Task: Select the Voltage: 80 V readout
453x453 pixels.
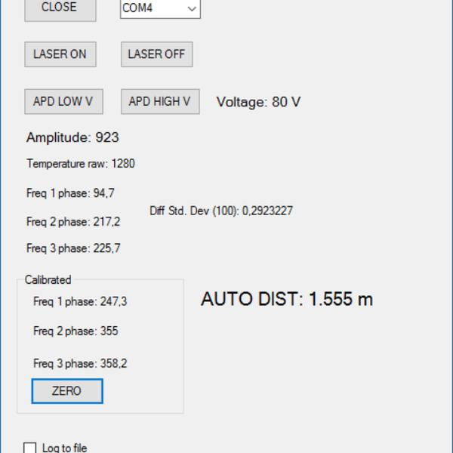Action: [x=258, y=102]
